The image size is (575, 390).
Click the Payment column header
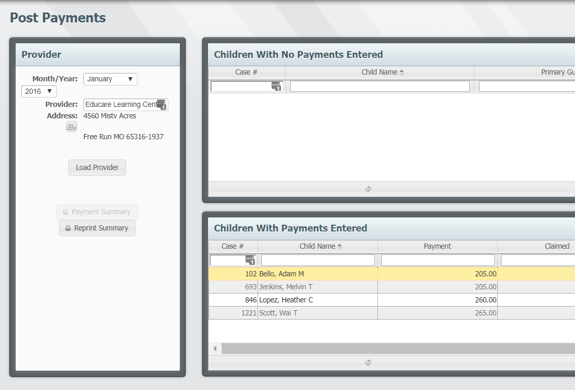coord(437,246)
